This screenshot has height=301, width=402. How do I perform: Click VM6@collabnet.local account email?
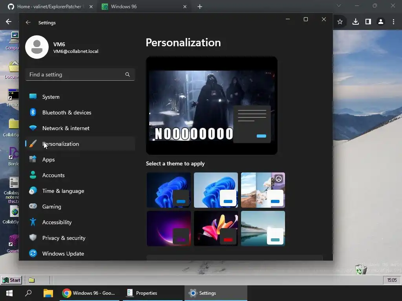(x=76, y=51)
